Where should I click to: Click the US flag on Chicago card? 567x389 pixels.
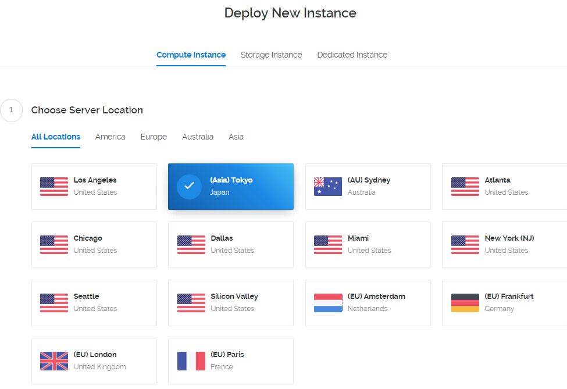pos(54,244)
